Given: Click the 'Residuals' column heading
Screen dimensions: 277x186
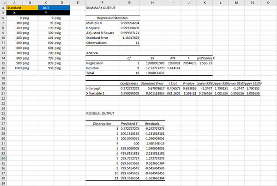Looking at the screenshot, I should coord(152,124).
